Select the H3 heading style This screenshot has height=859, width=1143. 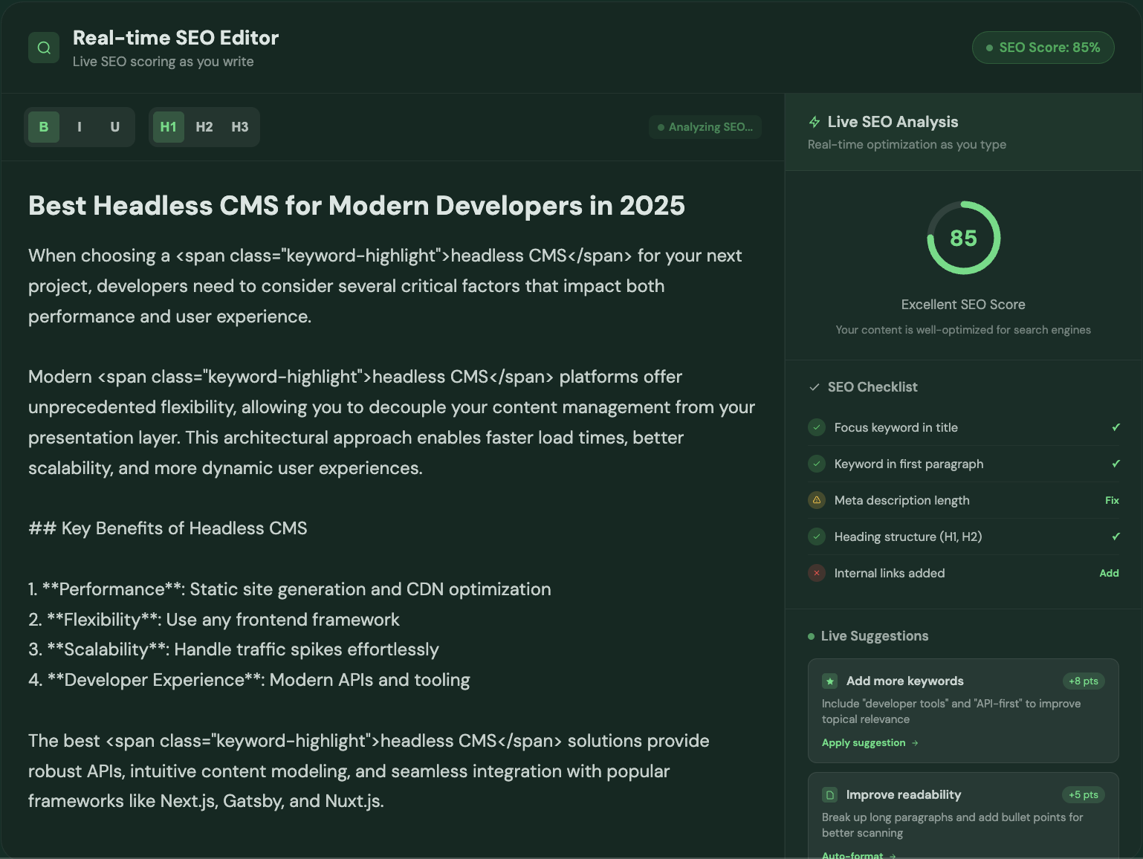(240, 127)
